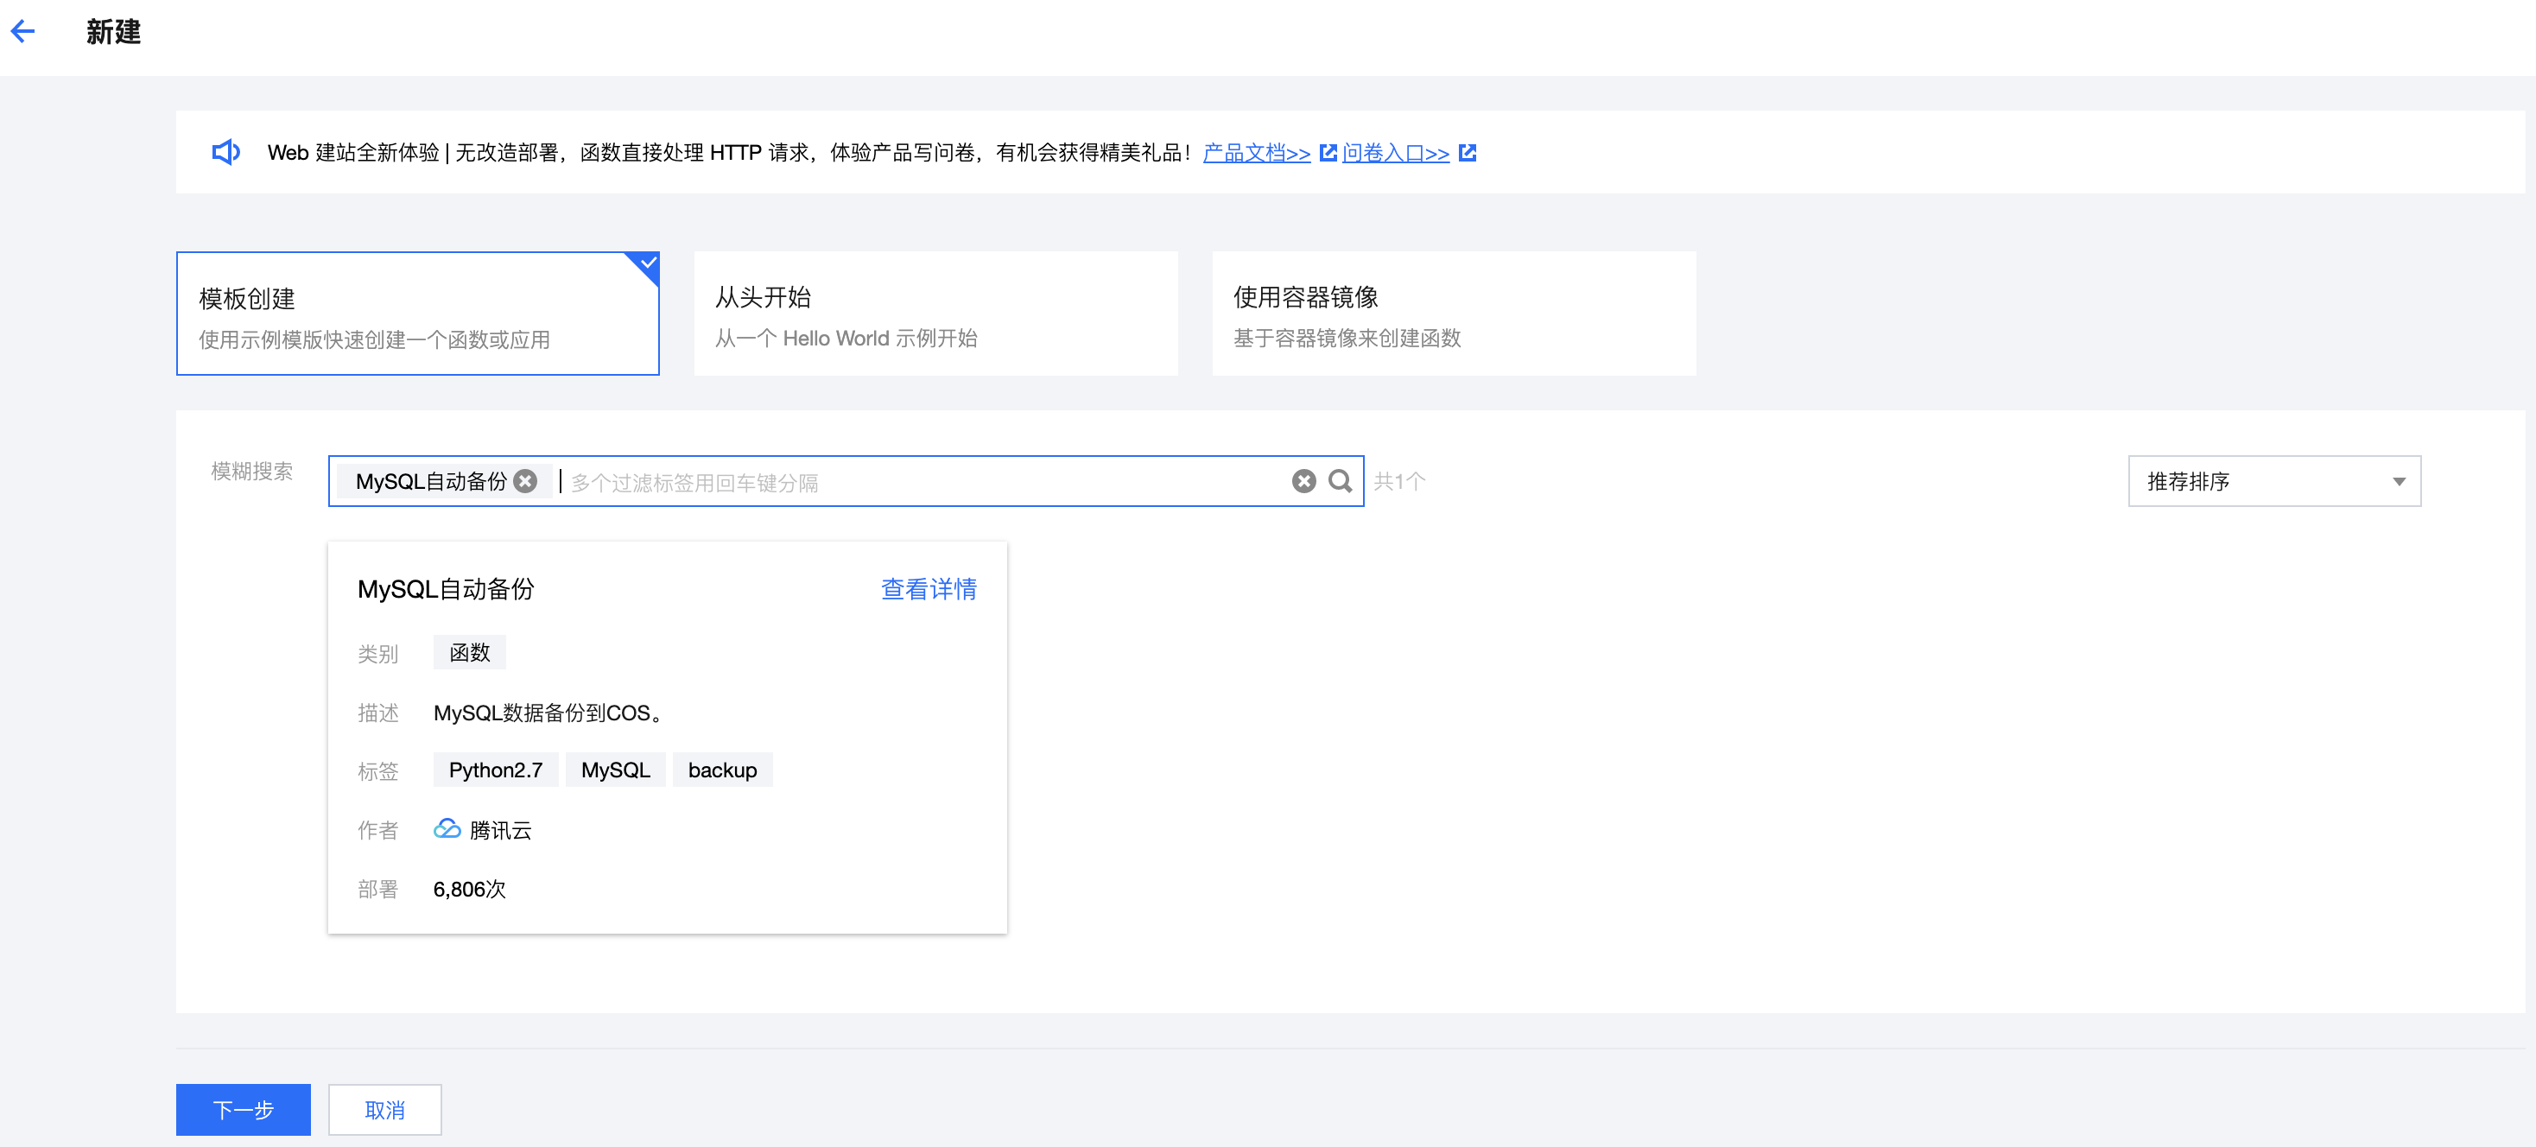Click the announcement speaker icon
2536x1147 pixels.
tap(226, 152)
